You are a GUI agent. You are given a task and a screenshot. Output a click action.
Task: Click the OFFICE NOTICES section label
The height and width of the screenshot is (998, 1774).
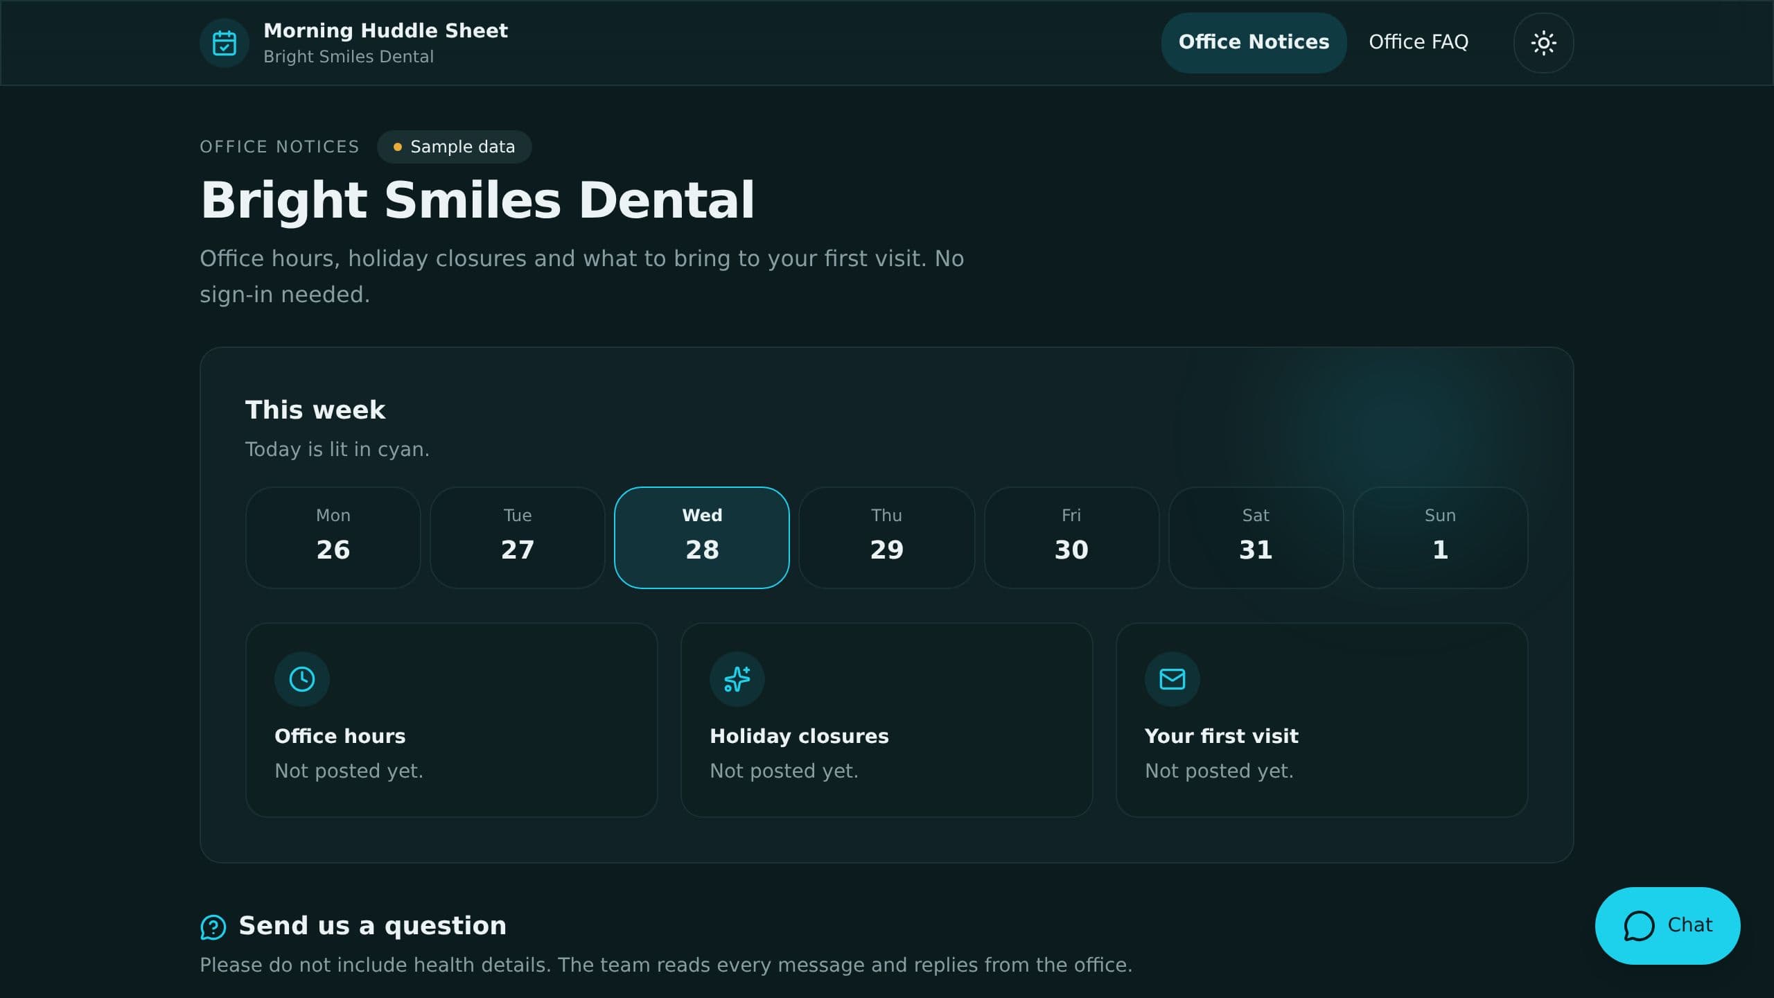coord(279,147)
